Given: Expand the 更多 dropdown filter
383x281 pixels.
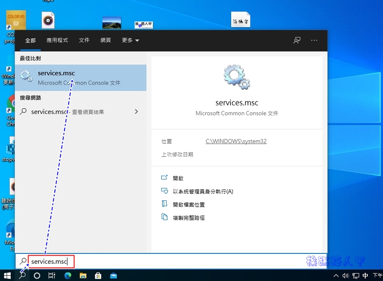Looking at the screenshot, I should tap(130, 41).
